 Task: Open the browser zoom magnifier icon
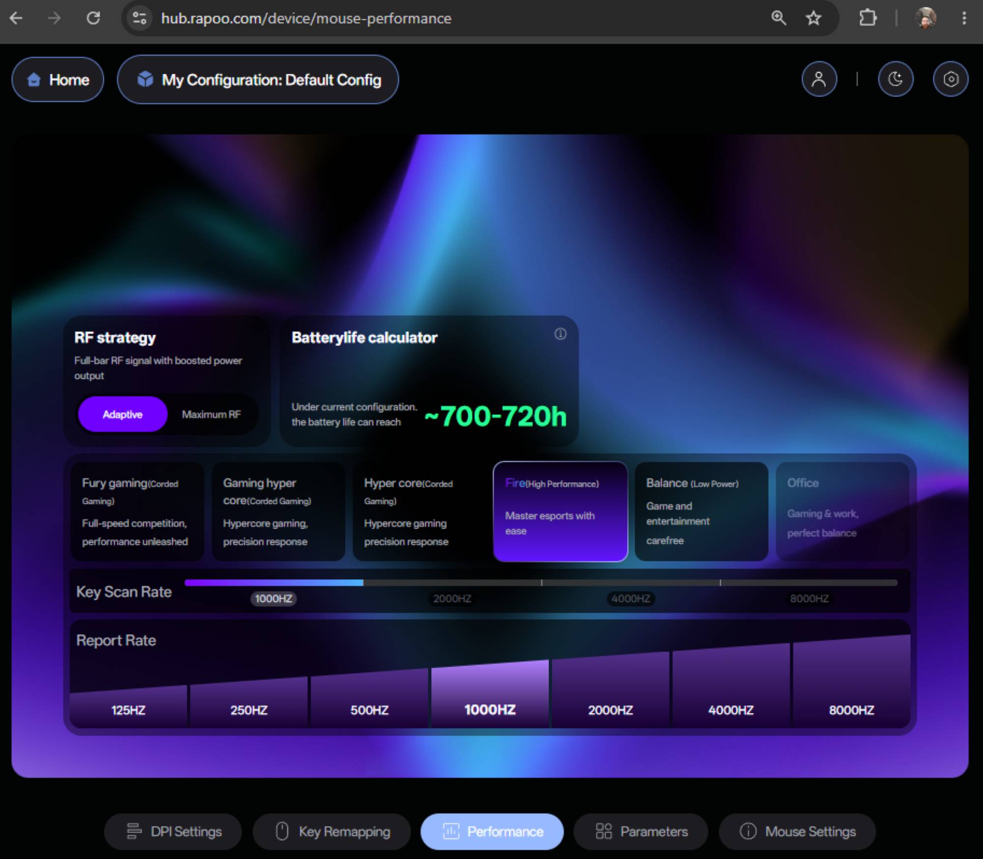779,18
